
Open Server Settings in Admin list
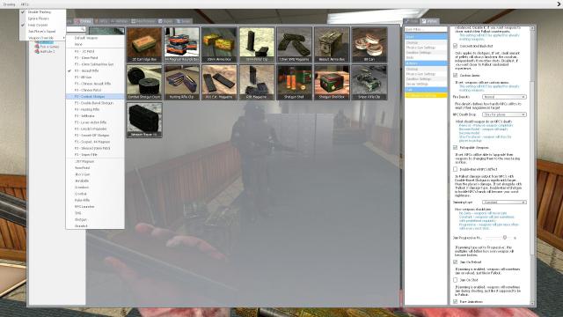[x=426, y=85]
